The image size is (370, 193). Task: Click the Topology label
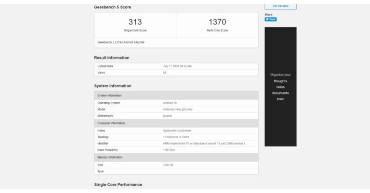[103, 137]
